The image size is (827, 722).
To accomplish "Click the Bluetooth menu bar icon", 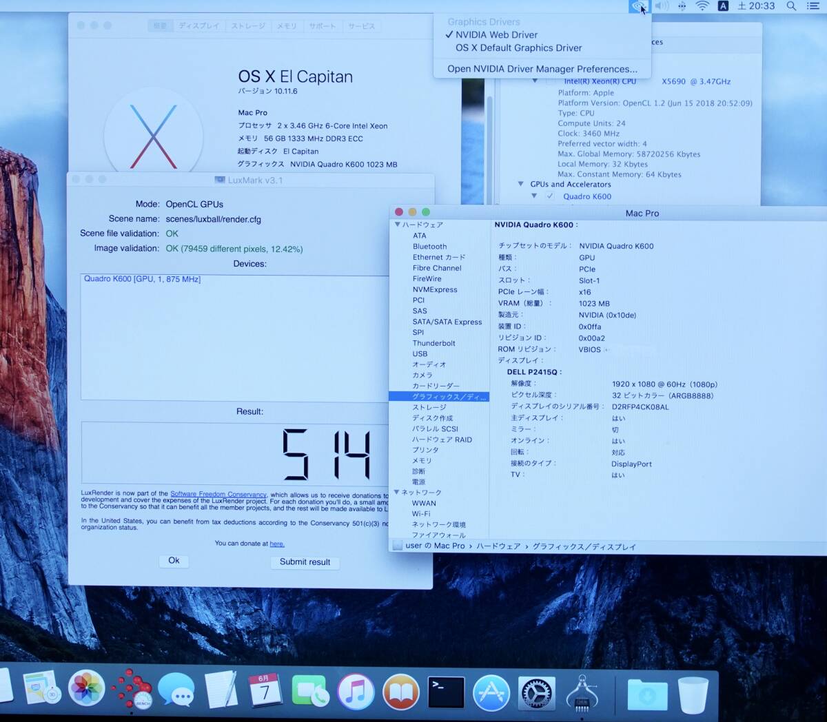I will pyautogui.click(x=682, y=6).
